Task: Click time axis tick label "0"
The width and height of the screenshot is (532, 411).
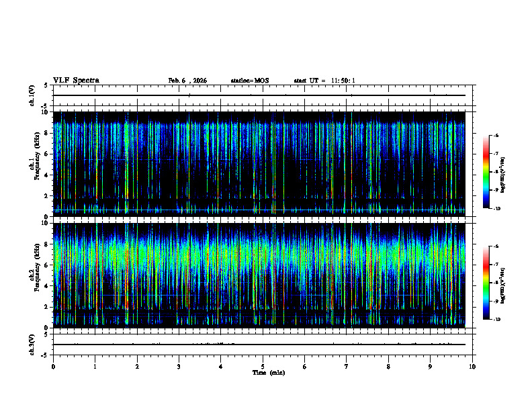Action: [x=53, y=367]
